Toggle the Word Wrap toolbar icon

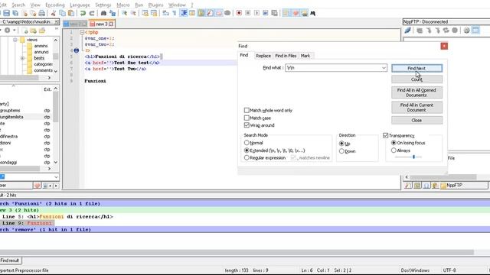coord(165,13)
